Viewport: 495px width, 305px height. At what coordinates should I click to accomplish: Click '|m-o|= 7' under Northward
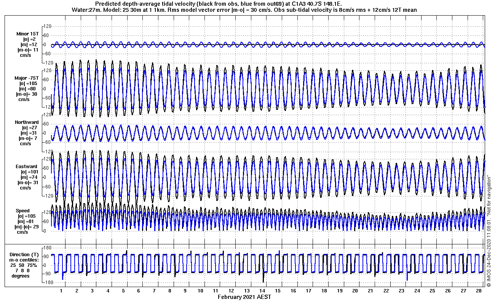[x=28, y=138]
